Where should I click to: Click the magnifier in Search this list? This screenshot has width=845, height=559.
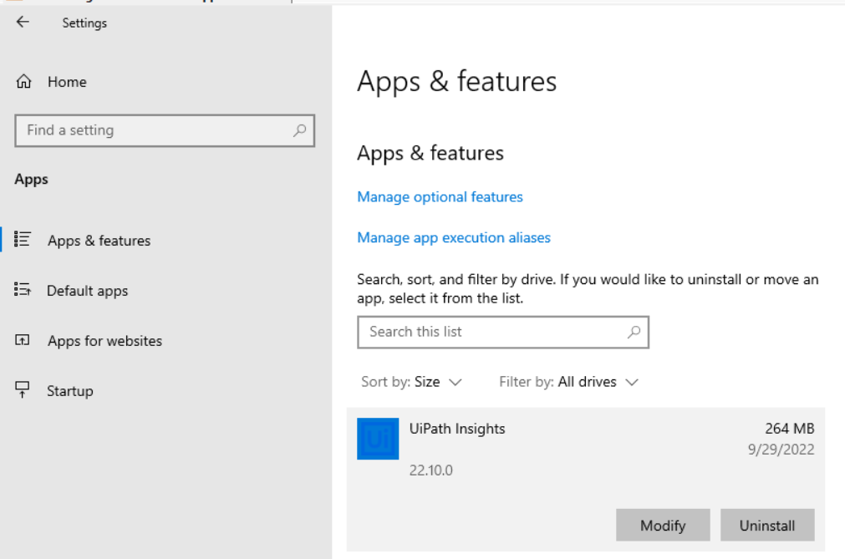click(x=634, y=333)
